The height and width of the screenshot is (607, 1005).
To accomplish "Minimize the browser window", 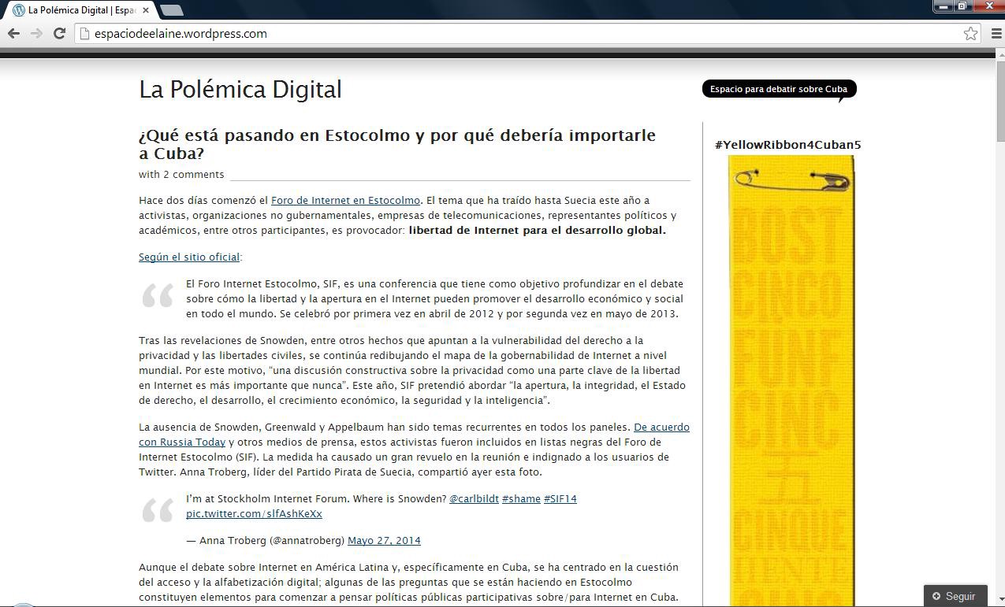I will (x=944, y=6).
